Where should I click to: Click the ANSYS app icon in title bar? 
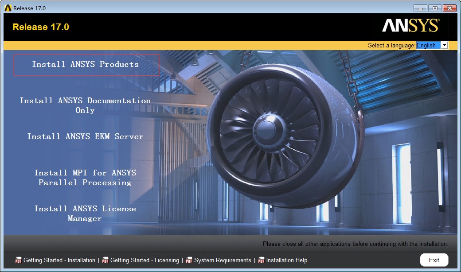coord(8,8)
